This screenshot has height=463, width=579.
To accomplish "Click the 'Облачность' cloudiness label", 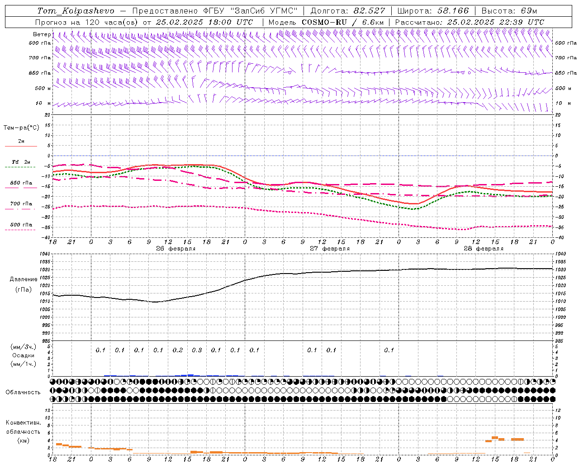I will pos(23,392).
